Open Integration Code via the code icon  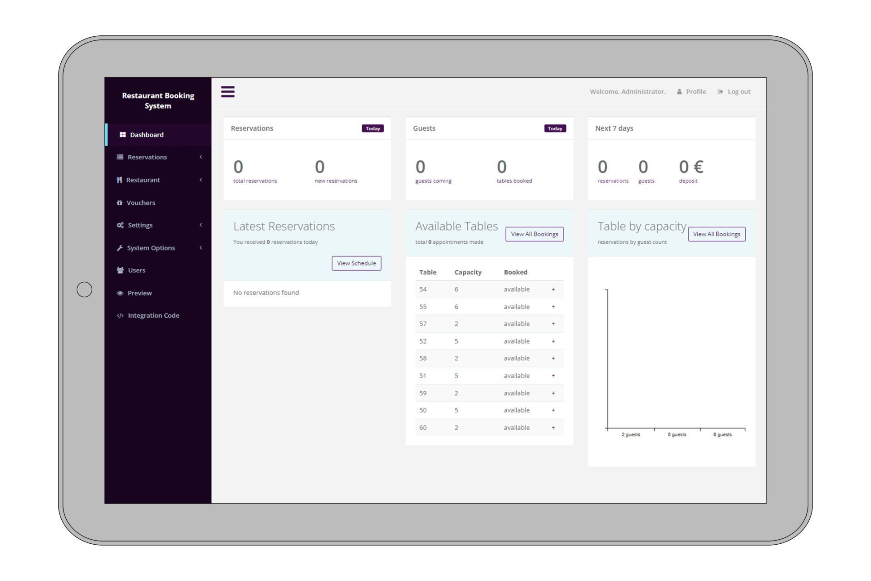tap(120, 315)
